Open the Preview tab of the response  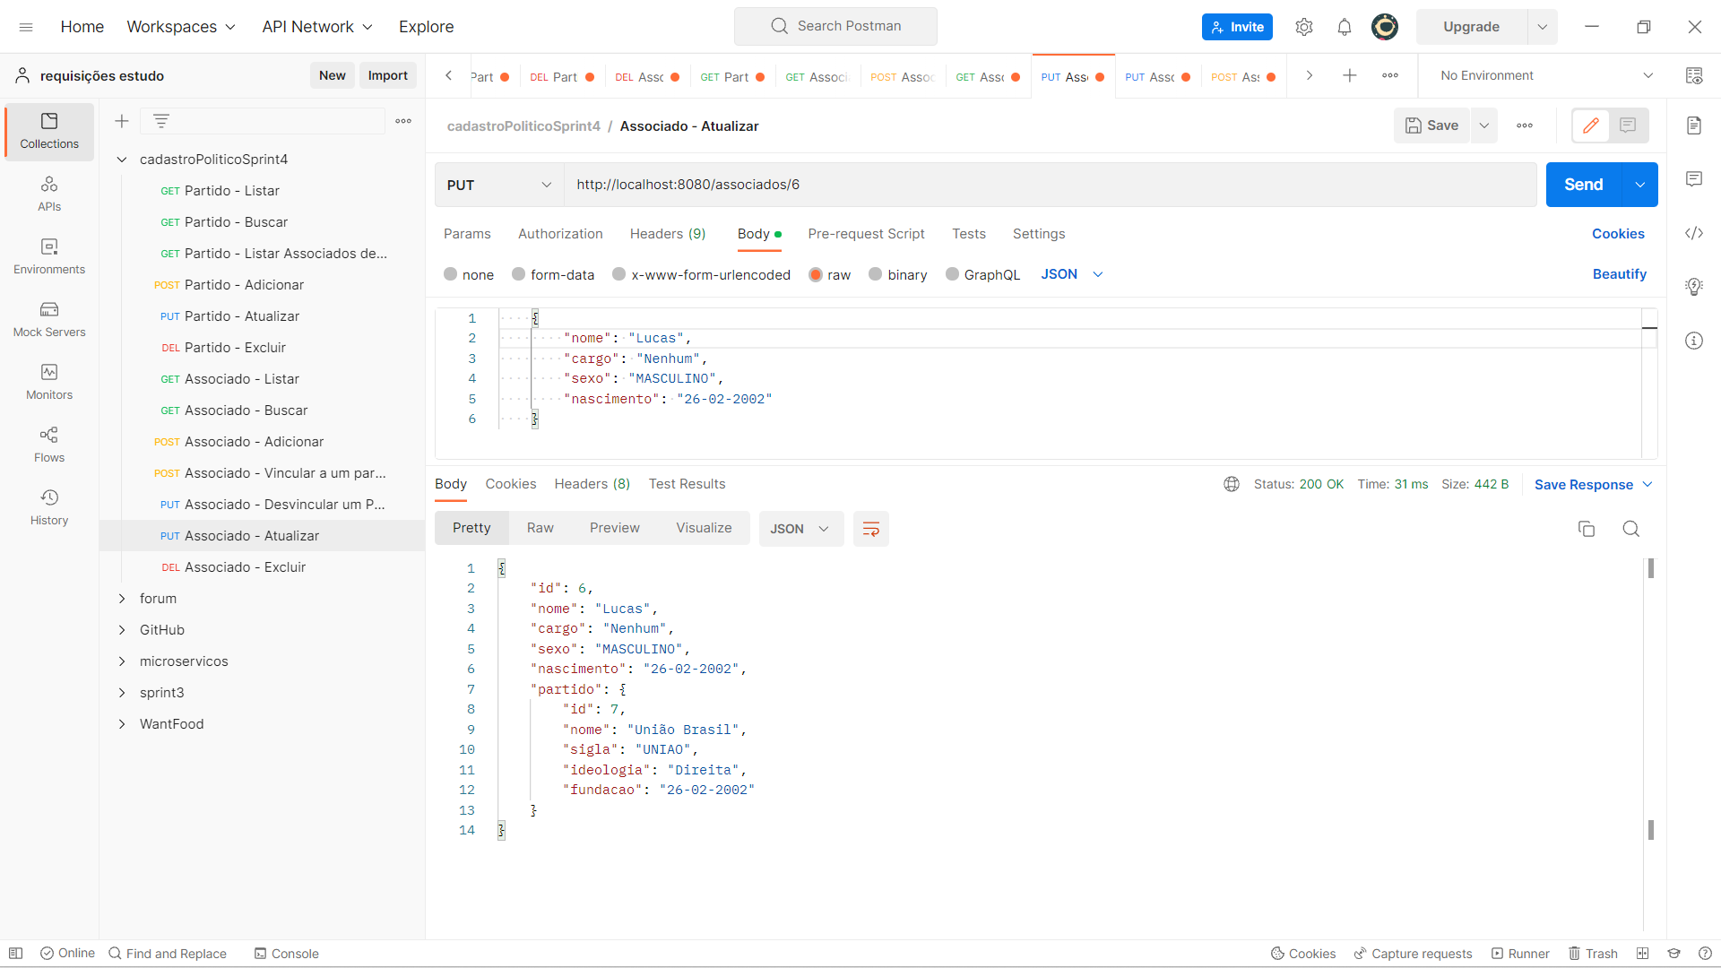(x=614, y=528)
